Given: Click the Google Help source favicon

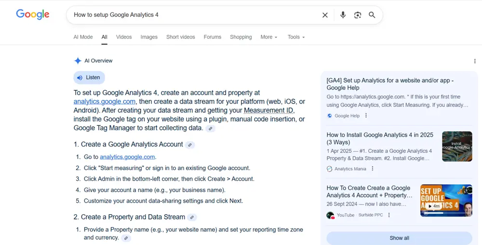Looking at the screenshot, I should 330,116.
